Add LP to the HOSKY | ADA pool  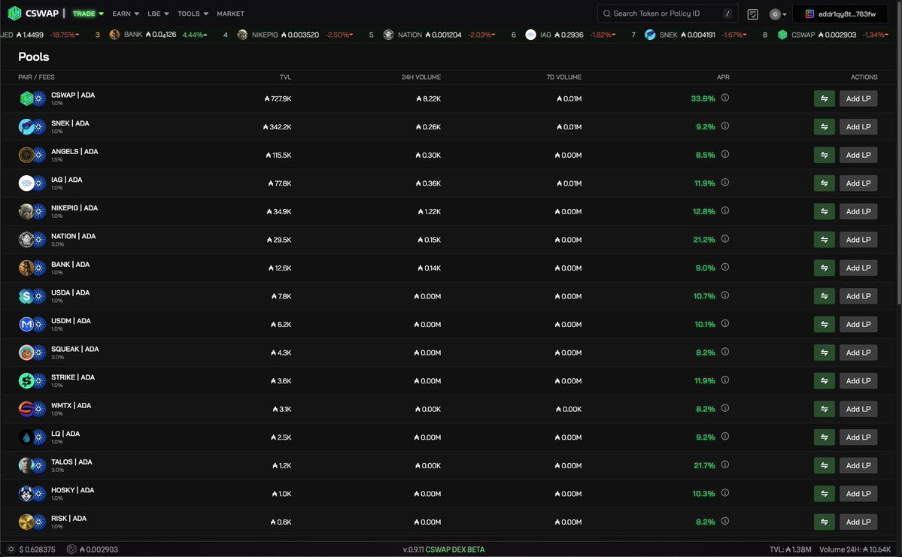pos(858,493)
